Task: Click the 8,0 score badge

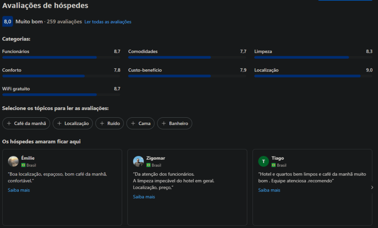Action: click(7, 22)
